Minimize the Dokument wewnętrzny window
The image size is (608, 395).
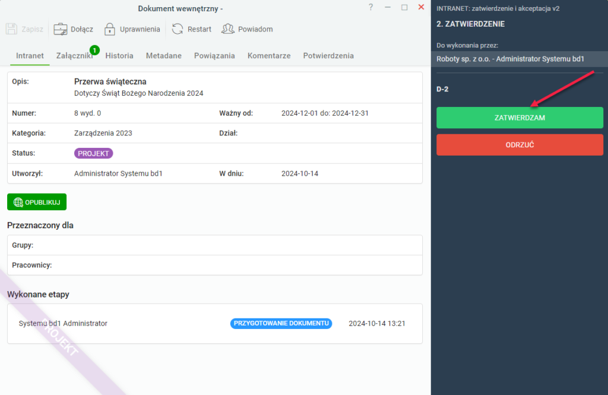tap(387, 7)
